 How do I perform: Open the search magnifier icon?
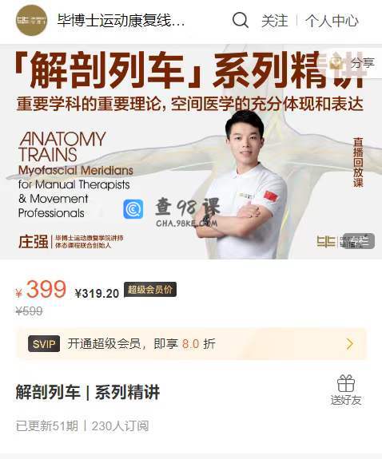click(240, 20)
